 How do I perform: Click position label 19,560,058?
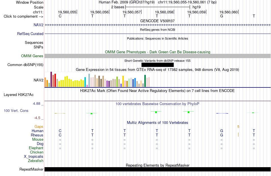click(164, 12)
